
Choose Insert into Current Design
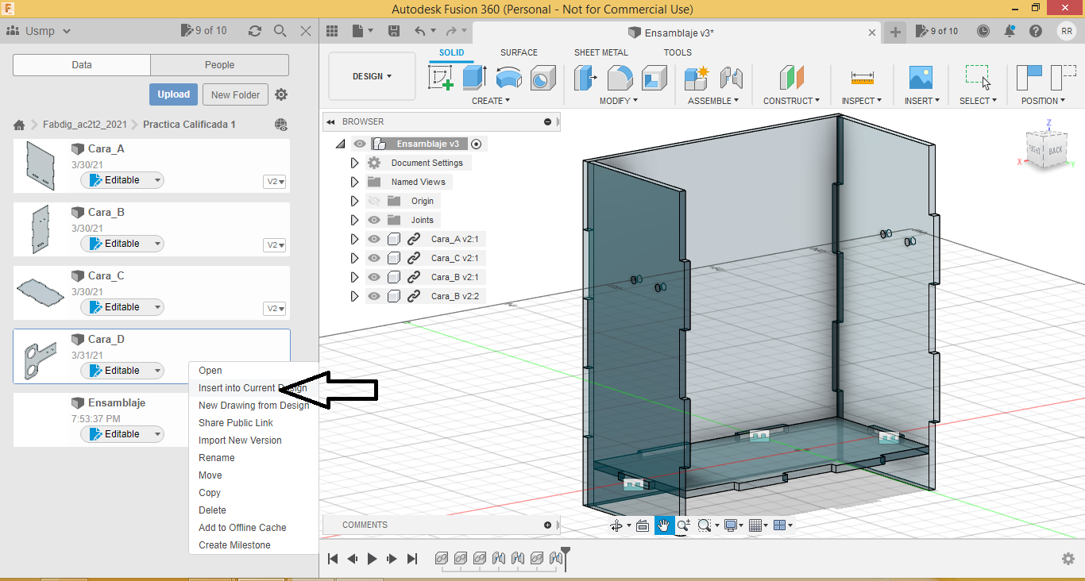point(253,388)
